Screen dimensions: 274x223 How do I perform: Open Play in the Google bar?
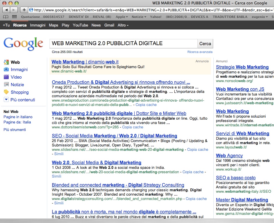tap(66, 25)
